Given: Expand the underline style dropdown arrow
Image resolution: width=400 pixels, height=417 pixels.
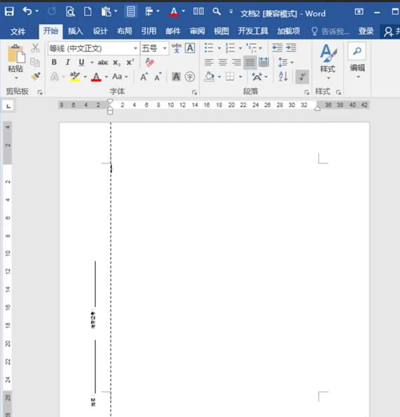Looking at the screenshot, I should tap(92, 63).
